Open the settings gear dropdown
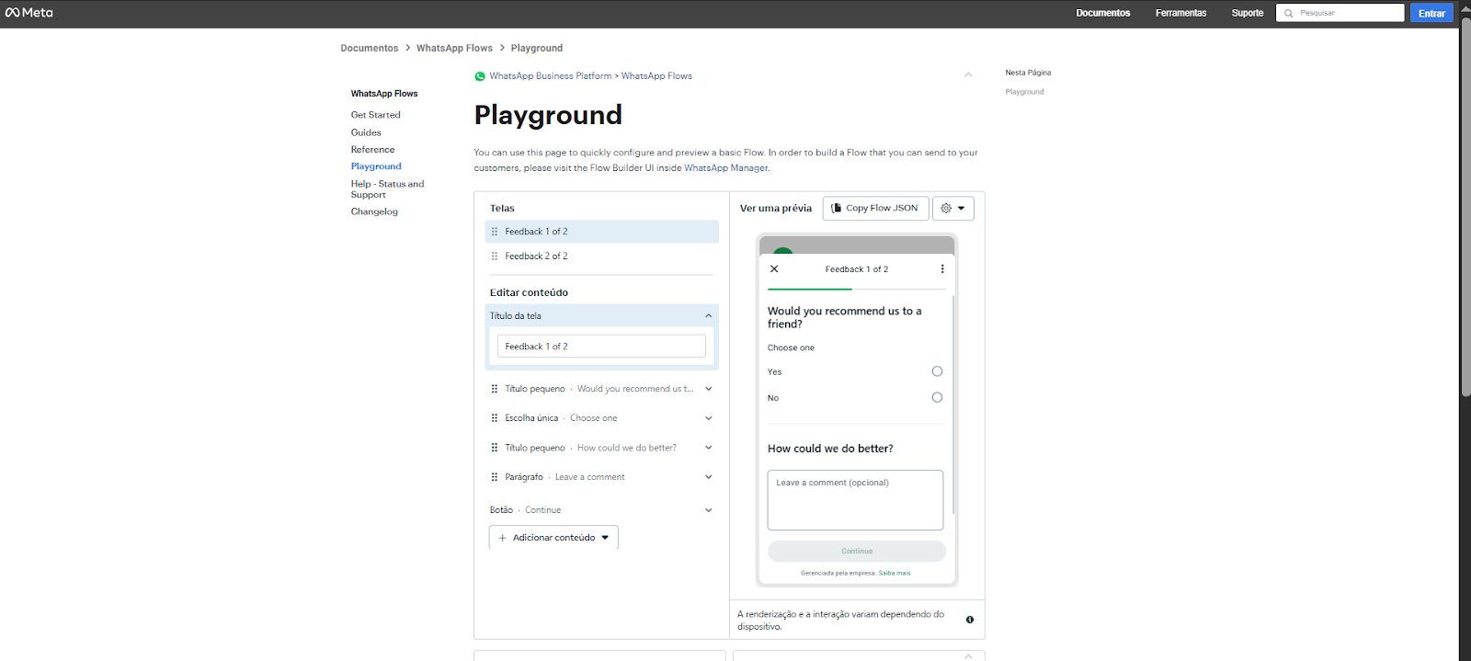 pyautogui.click(x=953, y=209)
